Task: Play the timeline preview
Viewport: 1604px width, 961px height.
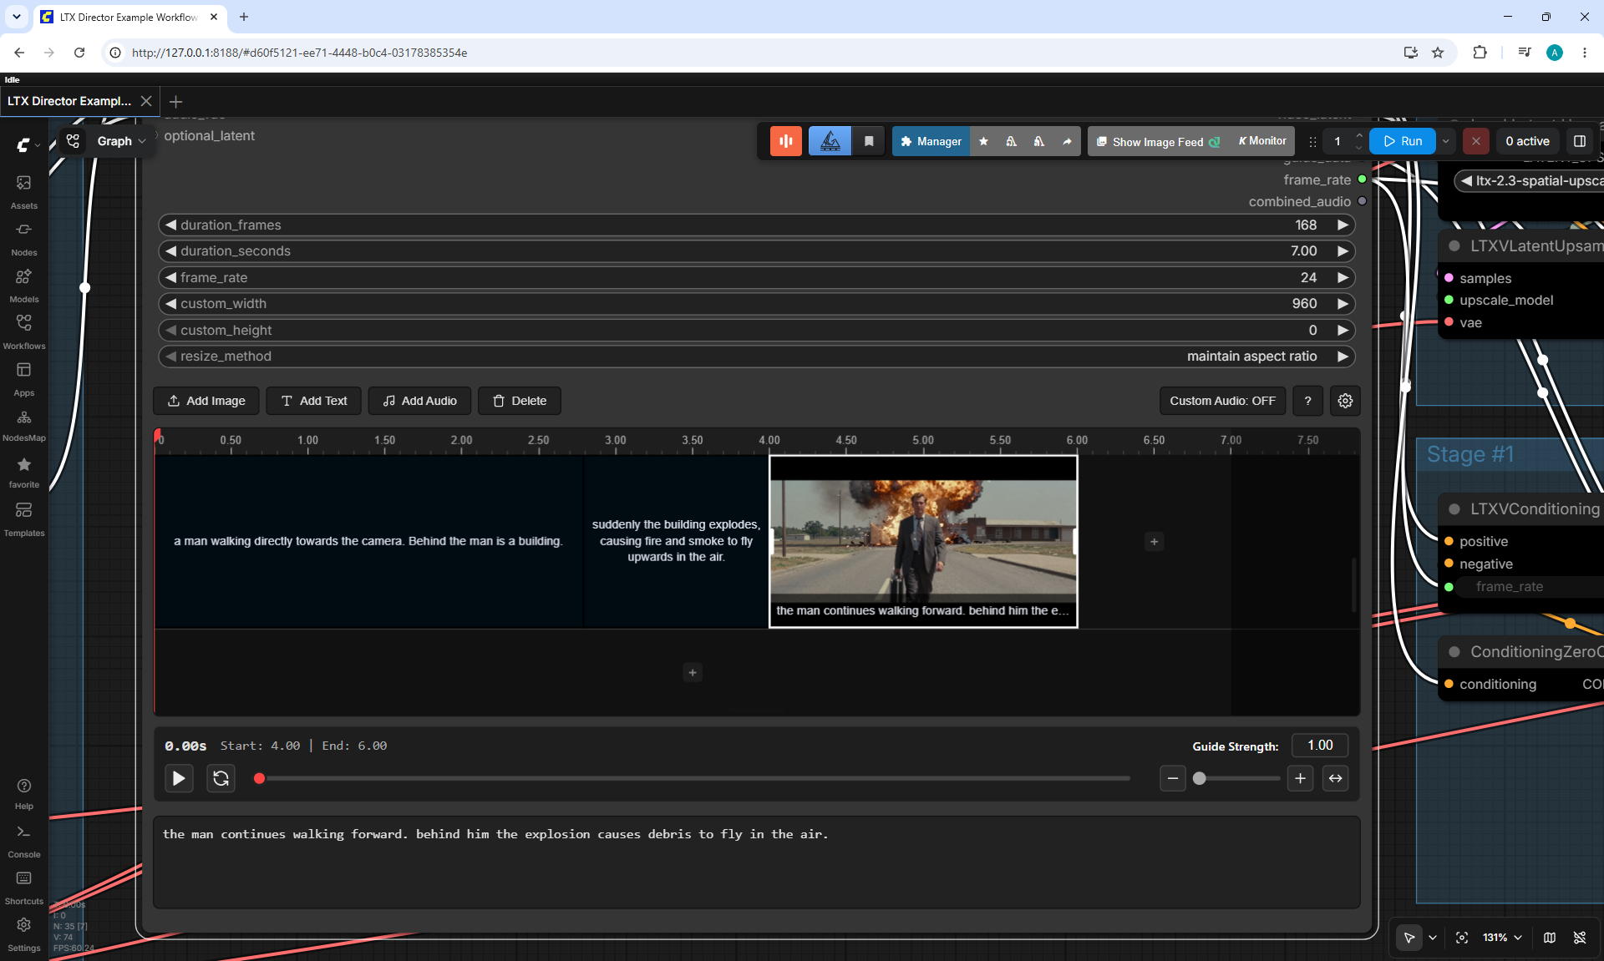Action: [x=179, y=778]
